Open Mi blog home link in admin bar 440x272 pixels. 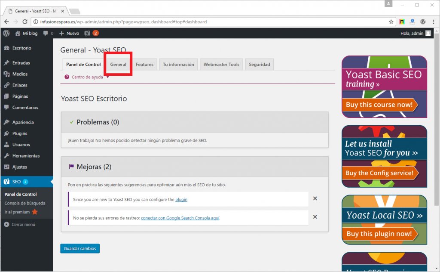click(26, 33)
